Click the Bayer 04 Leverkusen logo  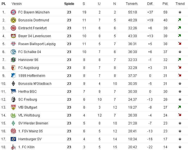13,36
